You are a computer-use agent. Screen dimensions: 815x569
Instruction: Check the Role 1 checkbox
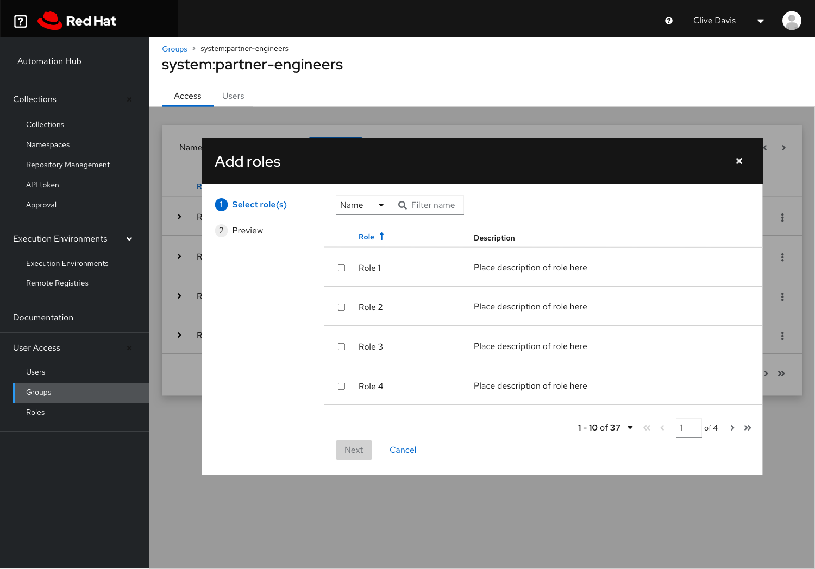[341, 268]
